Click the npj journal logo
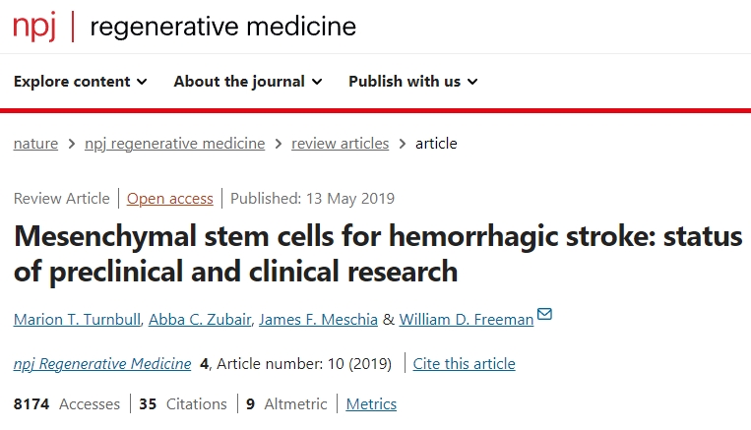The width and height of the screenshot is (751, 430). (35, 27)
